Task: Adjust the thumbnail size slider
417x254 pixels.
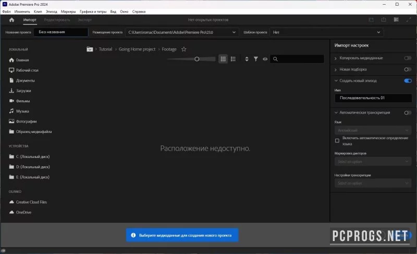Action: (x=197, y=59)
